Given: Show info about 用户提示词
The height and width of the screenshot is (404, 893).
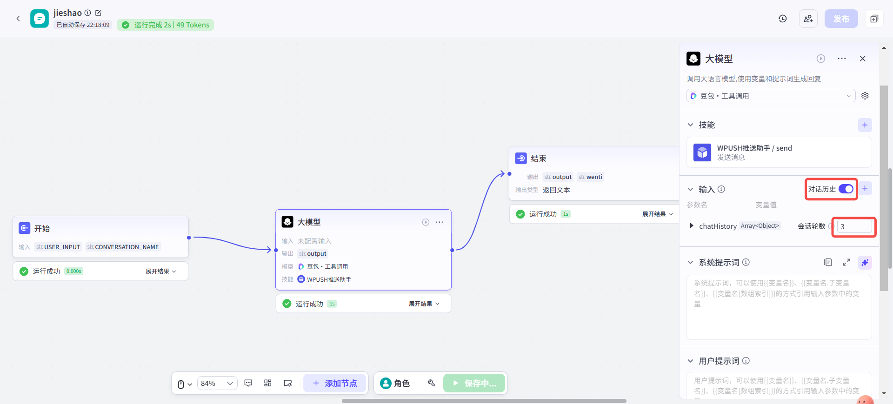Looking at the screenshot, I should (746, 361).
